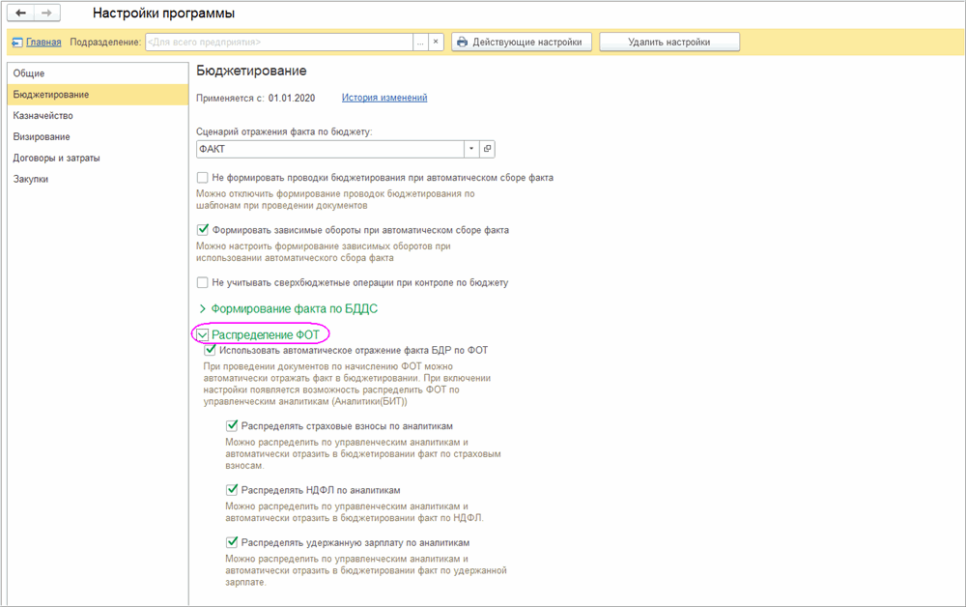The height and width of the screenshot is (607, 966).
Task: Uncheck 'Формировать зависимые обороты' checkbox
Action: tap(203, 230)
